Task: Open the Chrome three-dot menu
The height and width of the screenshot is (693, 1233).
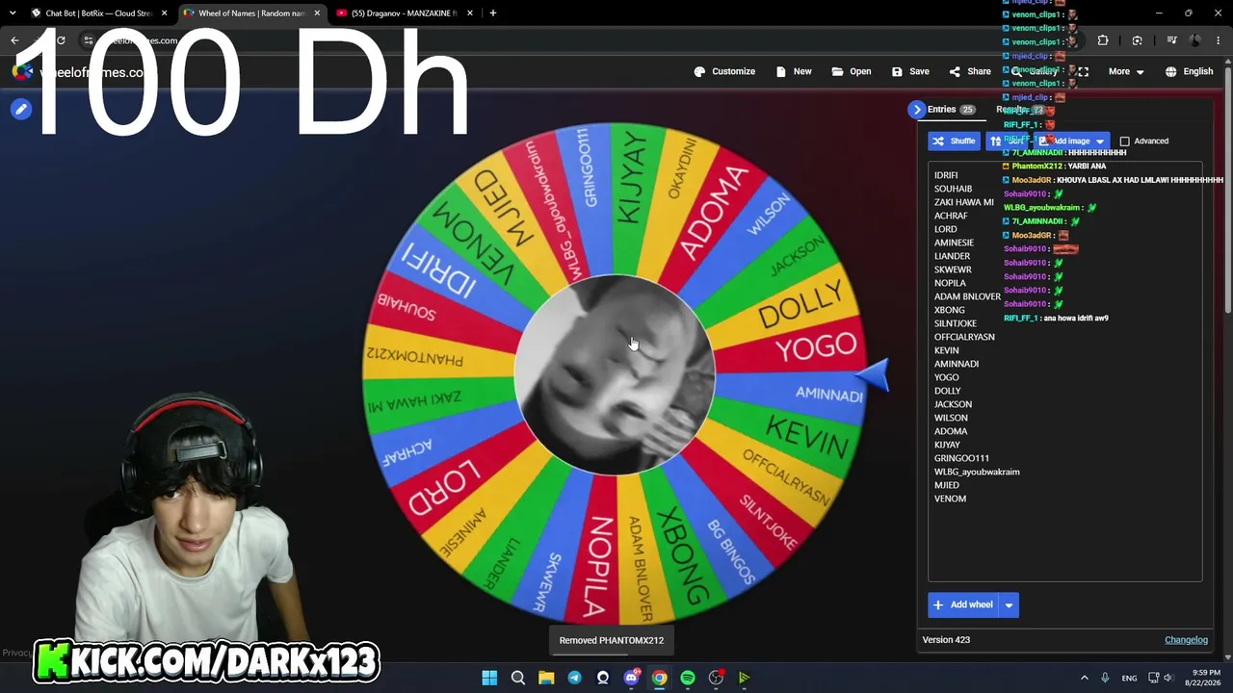Action: [x=1219, y=40]
